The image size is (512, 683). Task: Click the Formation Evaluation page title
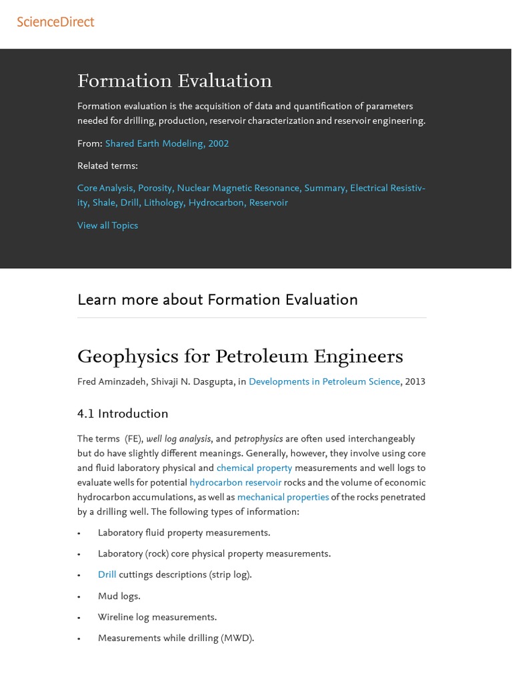tap(175, 81)
